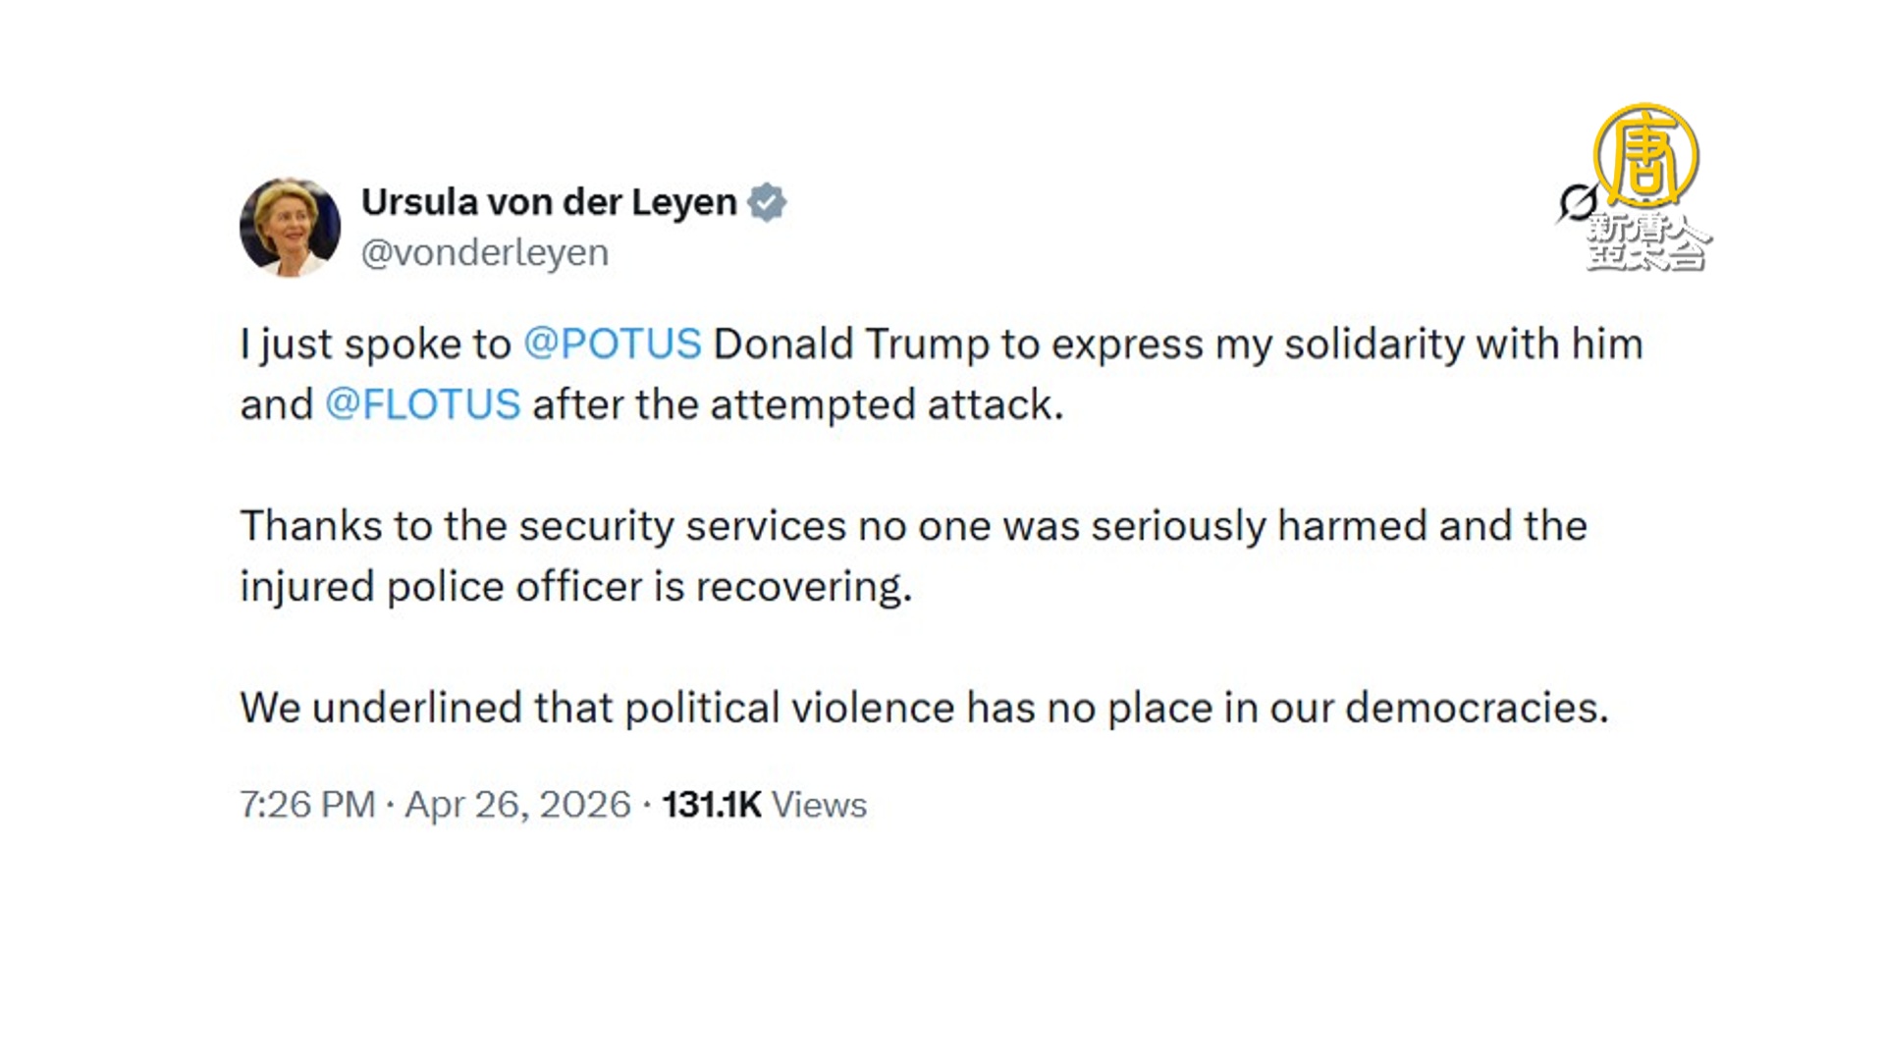Follow the @POTUS mention link
The image size is (1885, 1060).
613,344
